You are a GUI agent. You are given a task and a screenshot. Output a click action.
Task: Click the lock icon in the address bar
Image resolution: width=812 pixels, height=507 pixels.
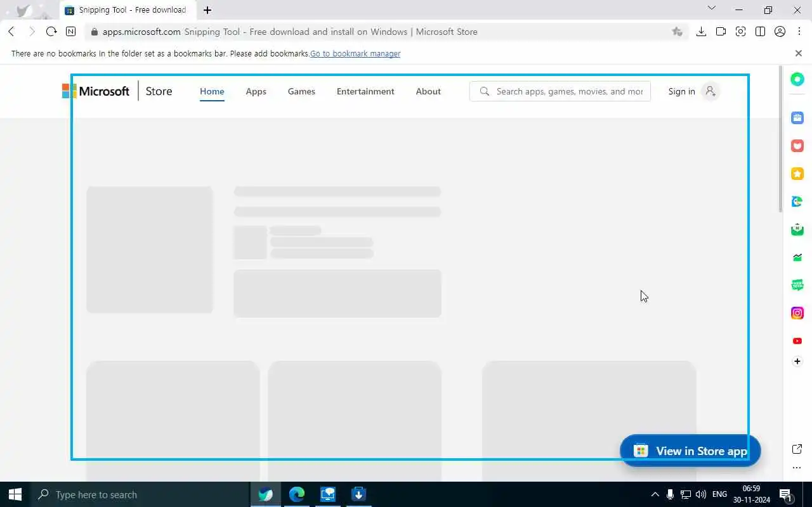(x=94, y=32)
